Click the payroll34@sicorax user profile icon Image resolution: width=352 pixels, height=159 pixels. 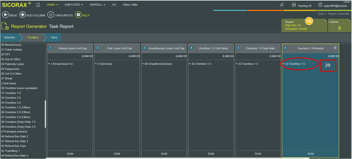320,5
